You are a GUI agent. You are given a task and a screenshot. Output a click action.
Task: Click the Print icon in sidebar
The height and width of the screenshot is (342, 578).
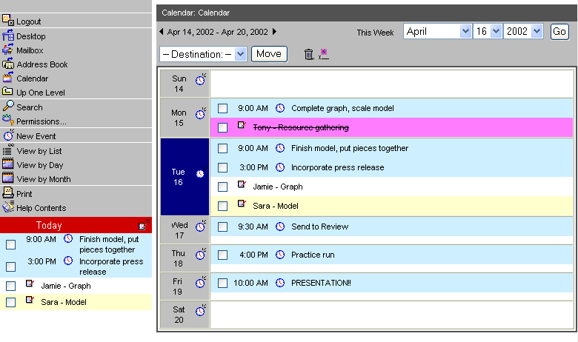[x=8, y=193]
